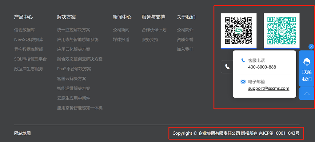Close the floating contact widget
Viewport: 315px width, 142px height.
coord(311,47)
